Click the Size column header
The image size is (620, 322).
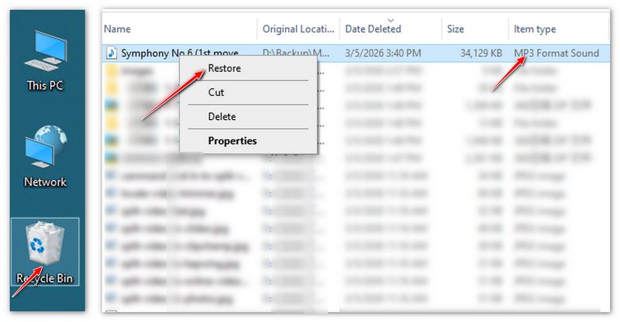point(456,29)
